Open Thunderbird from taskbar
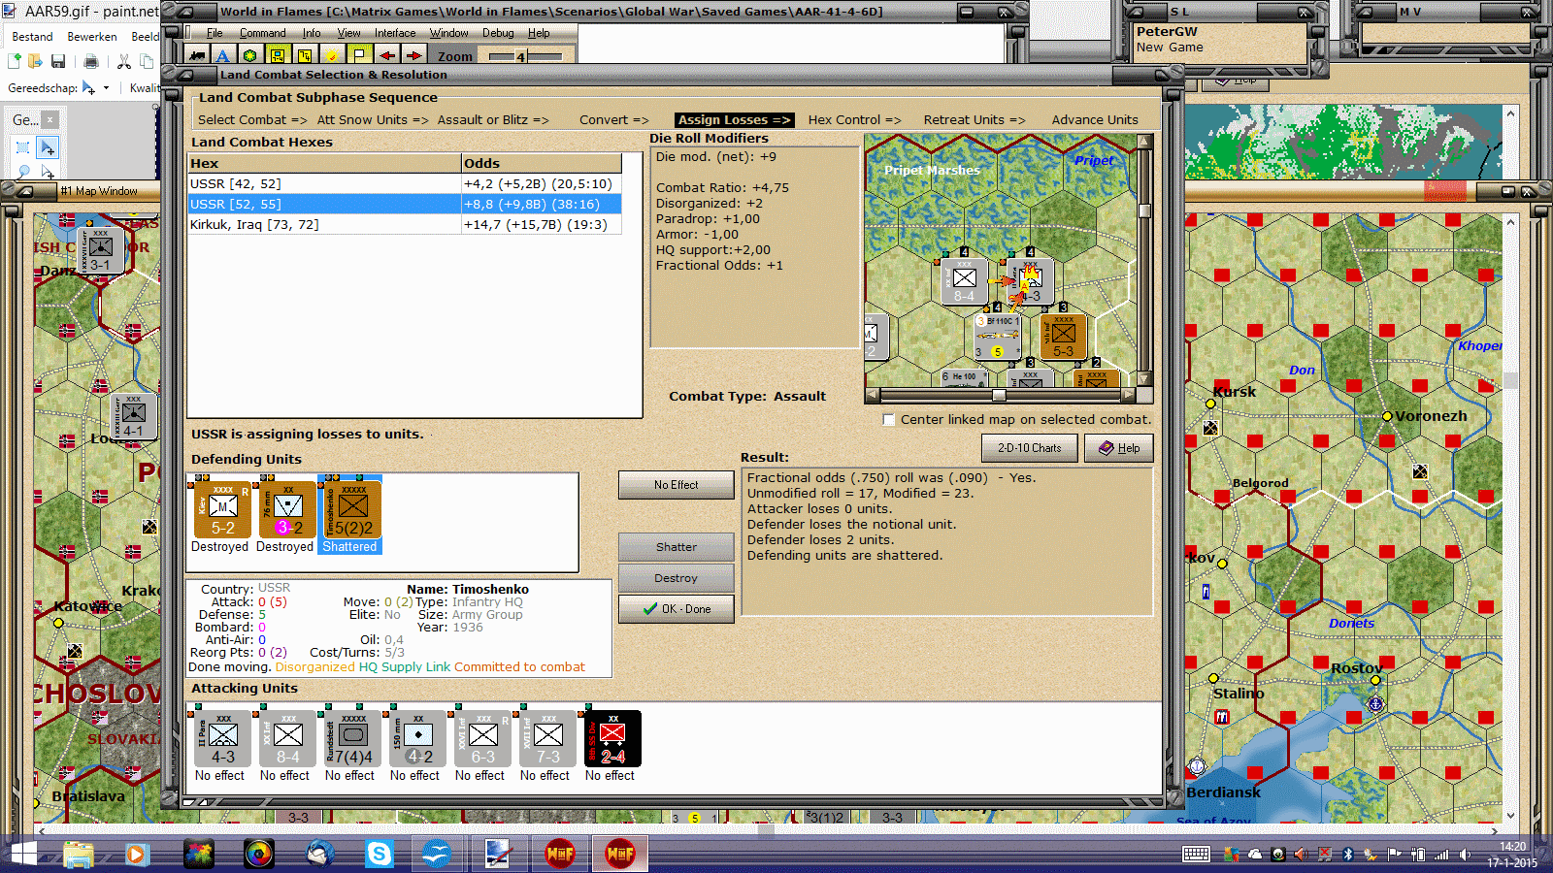This screenshot has height=873, width=1553. click(320, 855)
